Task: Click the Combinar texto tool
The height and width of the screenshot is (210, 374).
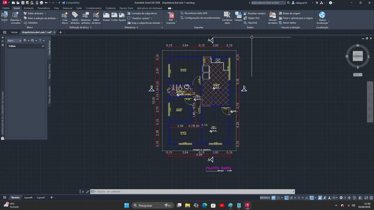Action: [x=227, y=18]
